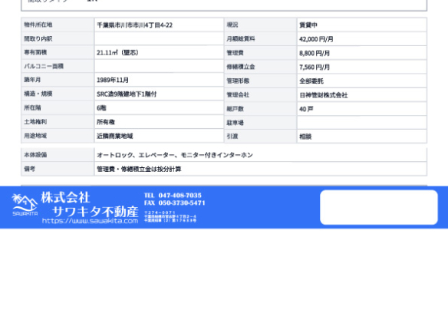
Task: Click the 総戸数 label cell
Action: (x=261, y=109)
